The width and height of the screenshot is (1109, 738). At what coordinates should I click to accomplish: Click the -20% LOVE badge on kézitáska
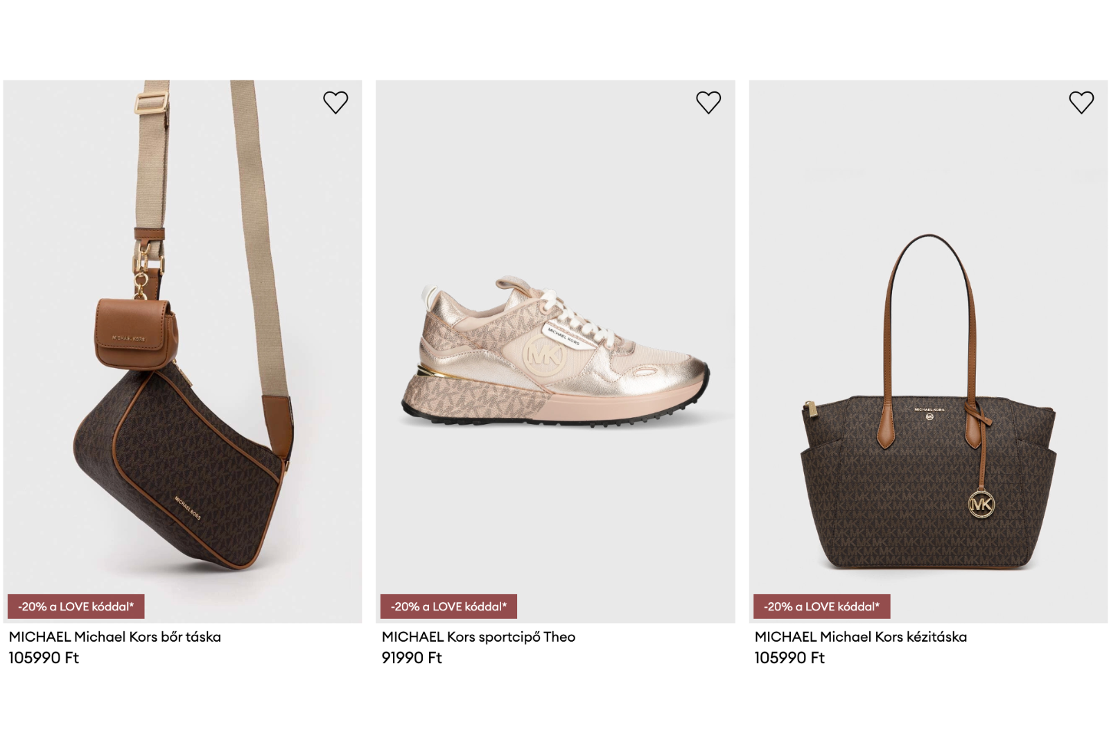coord(821,606)
